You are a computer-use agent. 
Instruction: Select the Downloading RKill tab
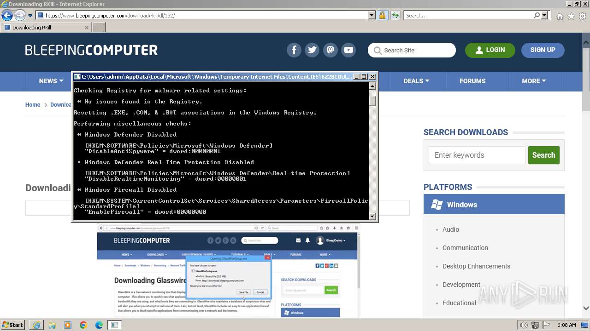pyautogui.click(x=46, y=28)
